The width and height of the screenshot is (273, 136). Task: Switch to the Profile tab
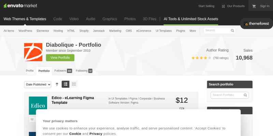[30, 71]
